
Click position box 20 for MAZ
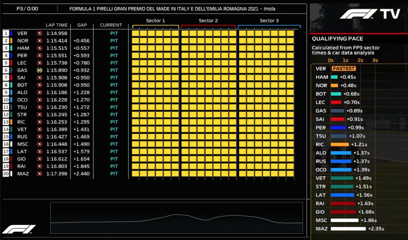tap(6, 174)
